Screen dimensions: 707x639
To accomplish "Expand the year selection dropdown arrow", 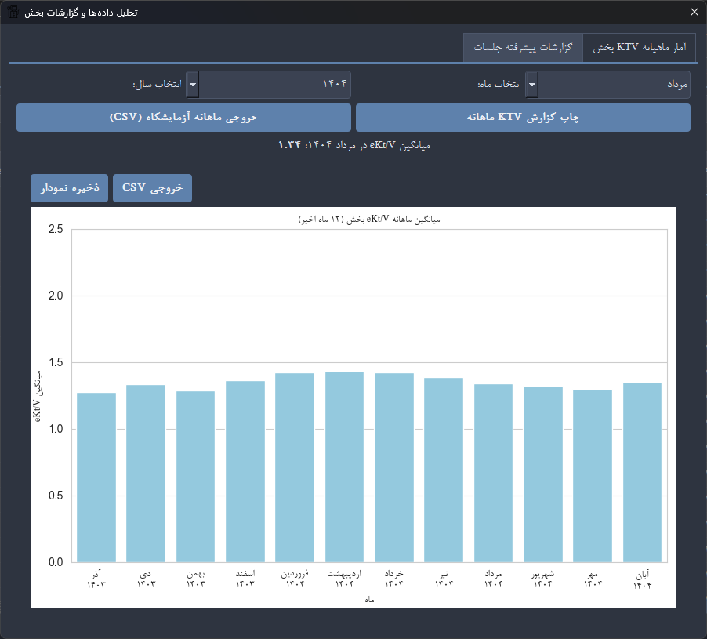I will (193, 85).
